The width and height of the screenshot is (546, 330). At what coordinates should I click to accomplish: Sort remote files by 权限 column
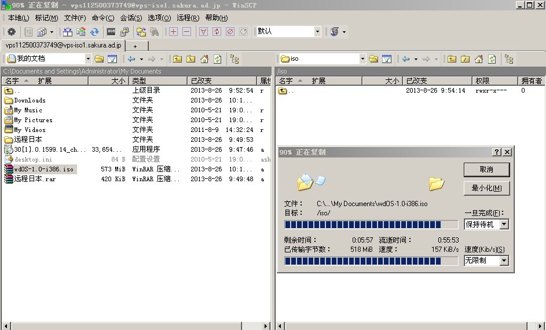495,80
